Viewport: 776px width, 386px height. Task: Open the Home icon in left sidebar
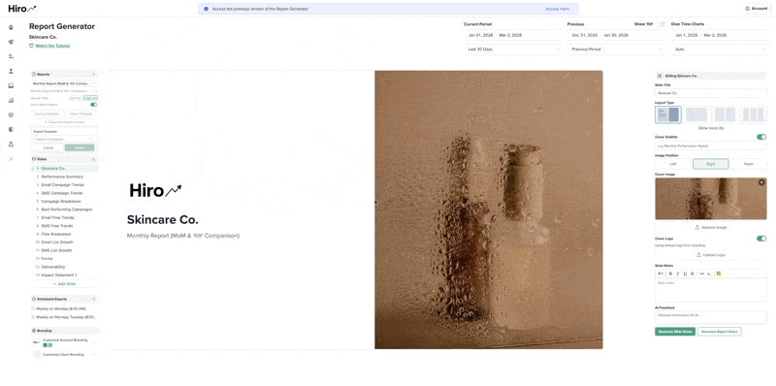pos(11,27)
